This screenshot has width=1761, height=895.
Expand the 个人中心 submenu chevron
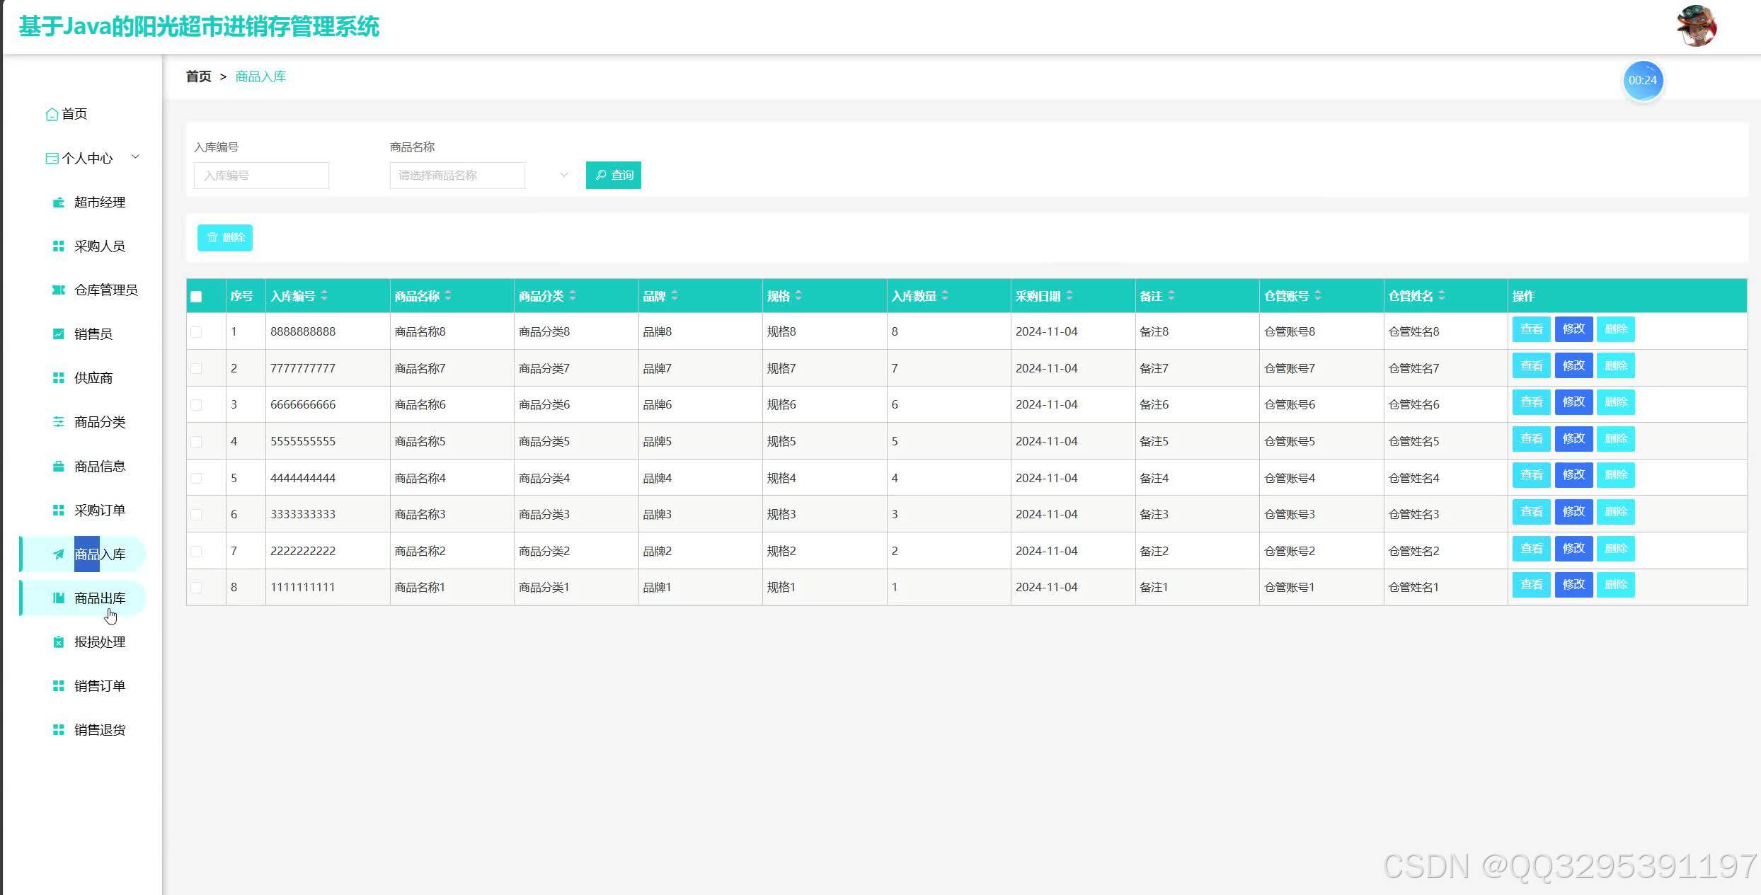[x=135, y=157]
